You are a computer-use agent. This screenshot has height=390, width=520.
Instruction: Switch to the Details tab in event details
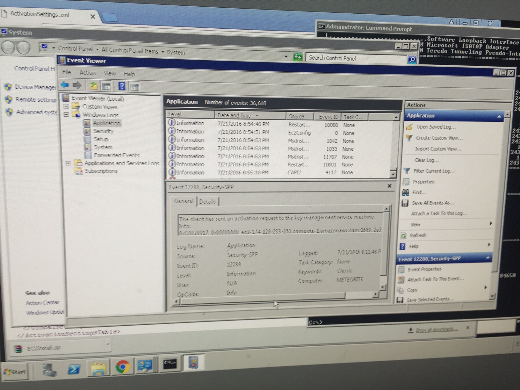tap(207, 202)
